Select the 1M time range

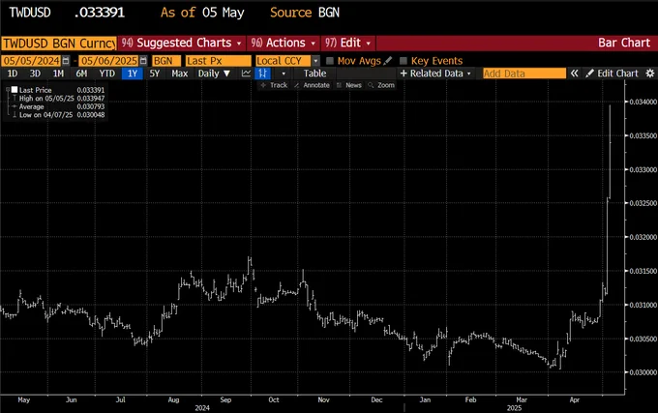pyautogui.click(x=58, y=74)
